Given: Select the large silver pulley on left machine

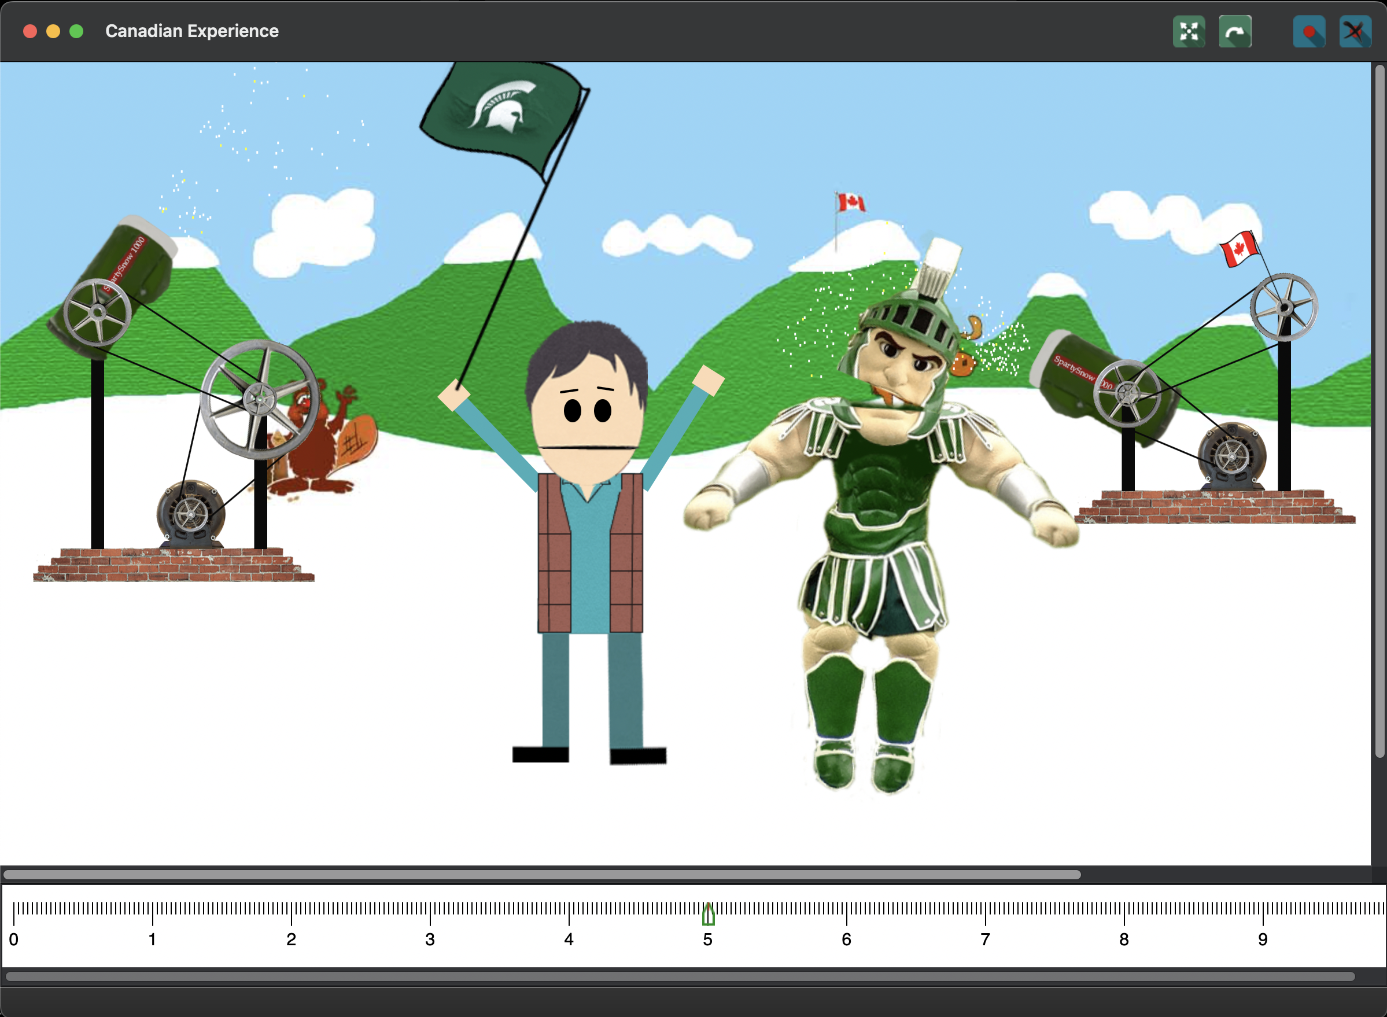Looking at the screenshot, I should [x=260, y=400].
